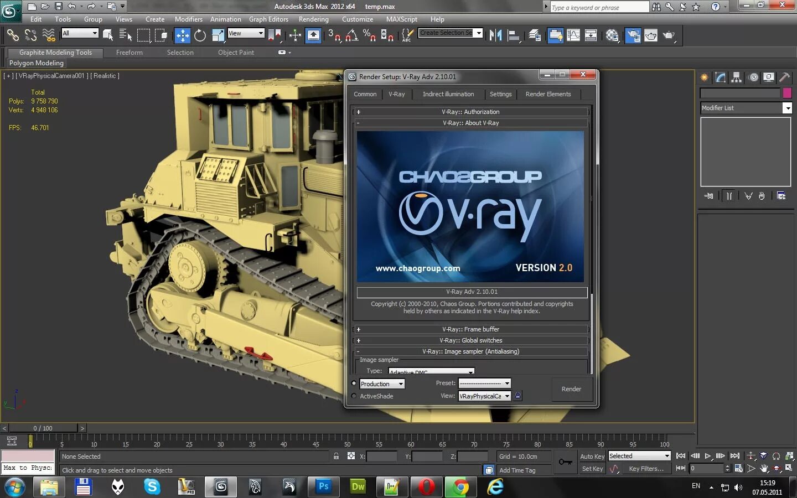The image size is (797, 498).
Task: Toggle Spinner Snap on toolbar
Action: click(x=387, y=35)
